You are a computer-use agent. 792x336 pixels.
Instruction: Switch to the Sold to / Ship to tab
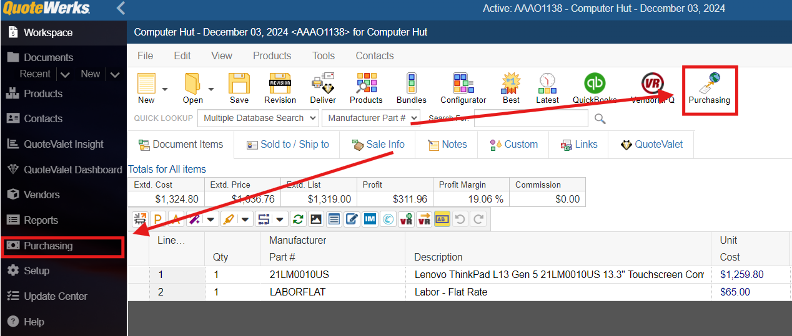tap(287, 145)
